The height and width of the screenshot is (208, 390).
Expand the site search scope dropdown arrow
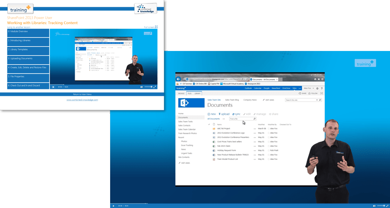(317, 100)
